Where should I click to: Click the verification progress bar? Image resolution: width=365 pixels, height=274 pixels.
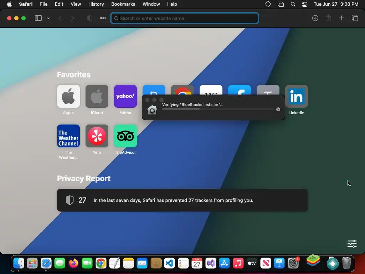click(218, 109)
